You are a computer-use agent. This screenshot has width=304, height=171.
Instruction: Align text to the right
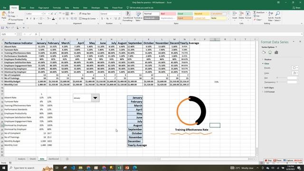tap(67, 19)
